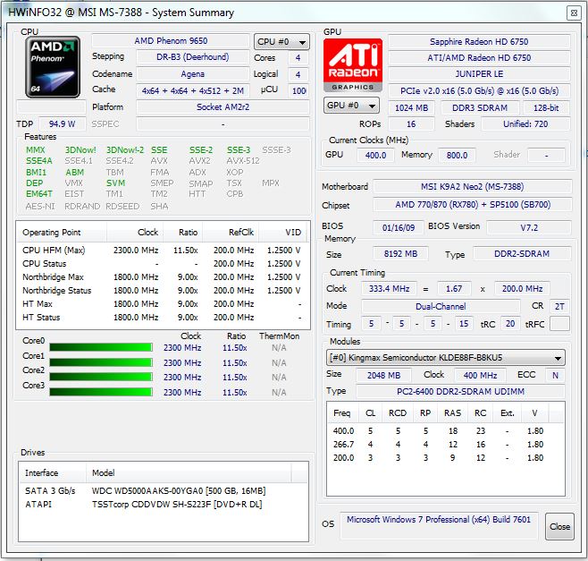588x561 pixels.
Task: Click the RAS column header in module table
Action: coord(453,413)
